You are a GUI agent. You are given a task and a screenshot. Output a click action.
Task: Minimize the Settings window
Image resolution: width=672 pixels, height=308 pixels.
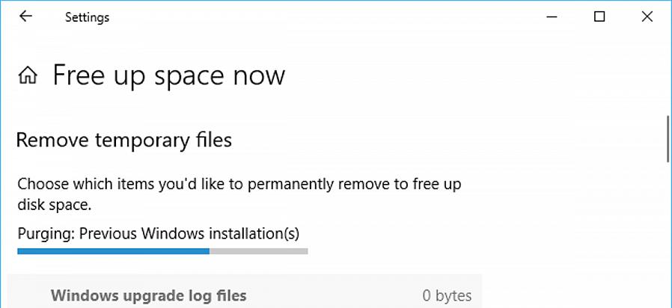pyautogui.click(x=552, y=16)
